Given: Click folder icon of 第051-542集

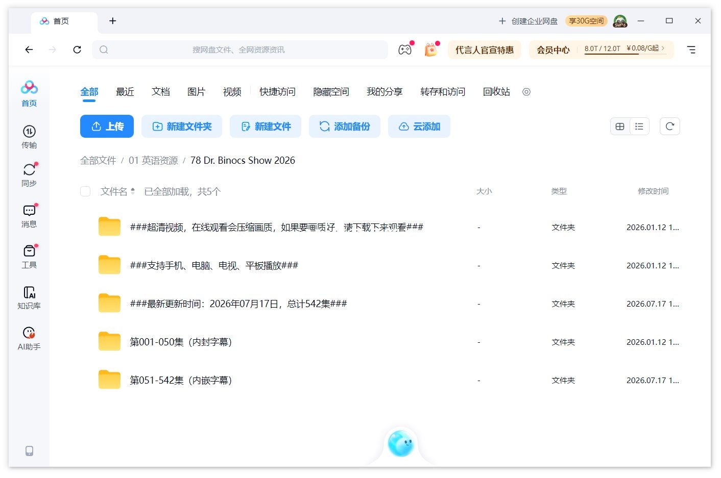Looking at the screenshot, I should click(109, 380).
